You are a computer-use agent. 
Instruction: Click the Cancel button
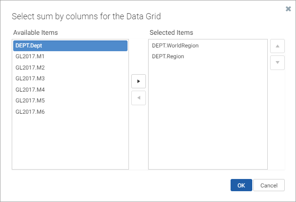tap(269, 185)
